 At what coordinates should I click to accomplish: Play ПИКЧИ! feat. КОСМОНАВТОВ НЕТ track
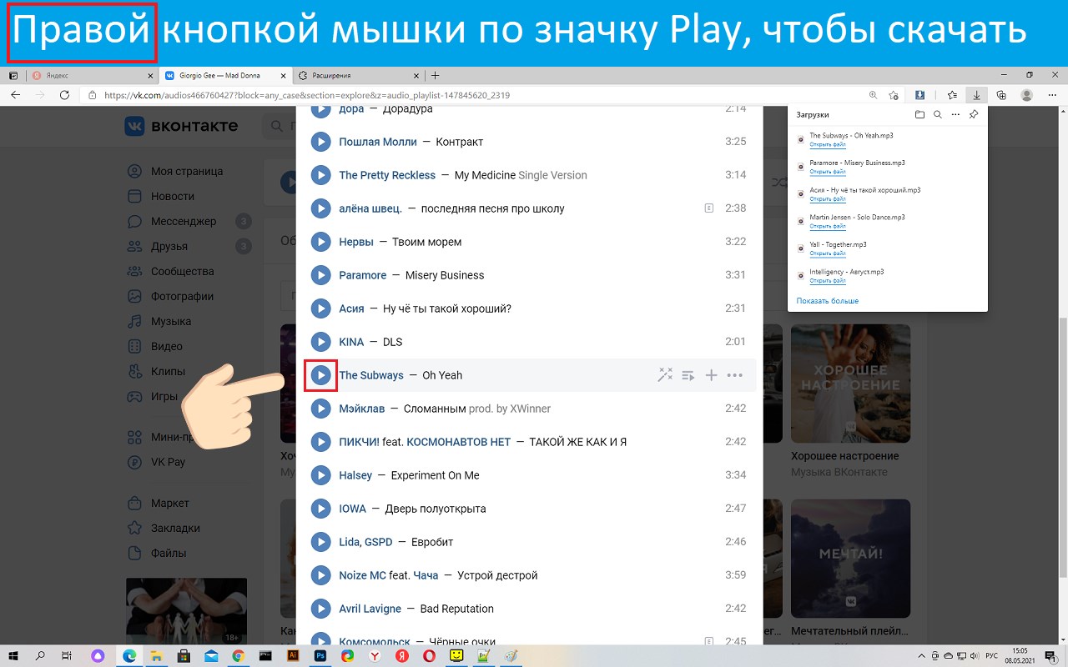click(x=320, y=442)
